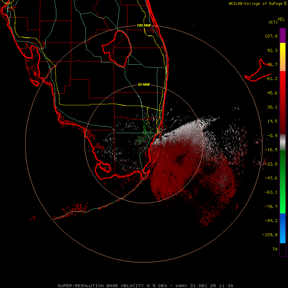This screenshot has height=288, width=288.
Task: Click the 14.5 velocity scale value
Action: pos(272,121)
